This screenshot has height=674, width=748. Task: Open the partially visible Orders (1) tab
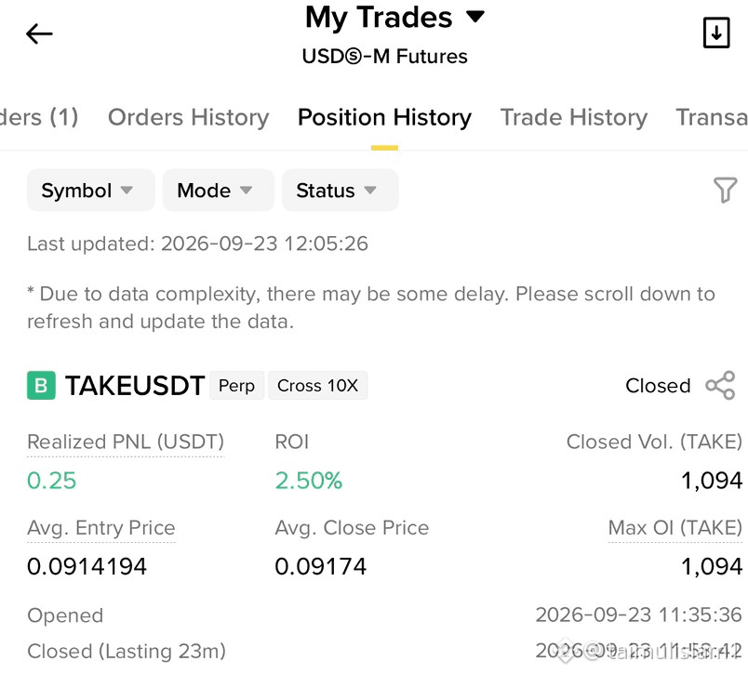39,117
